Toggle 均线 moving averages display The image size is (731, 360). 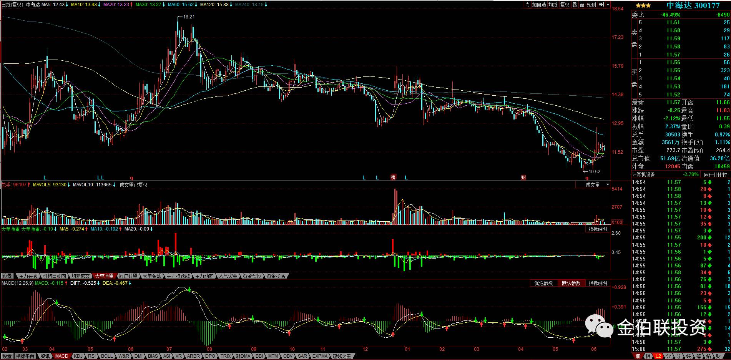pyautogui.click(x=553, y=5)
